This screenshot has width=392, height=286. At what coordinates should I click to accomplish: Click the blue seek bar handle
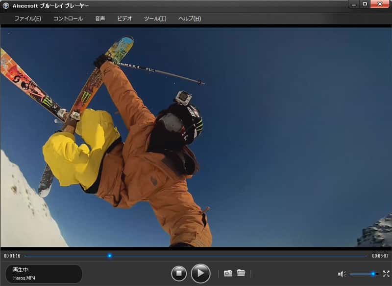pos(110,256)
